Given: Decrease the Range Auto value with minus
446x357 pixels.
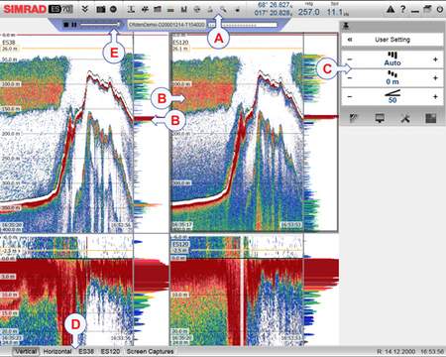Looking at the screenshot, I should (350, 59).
